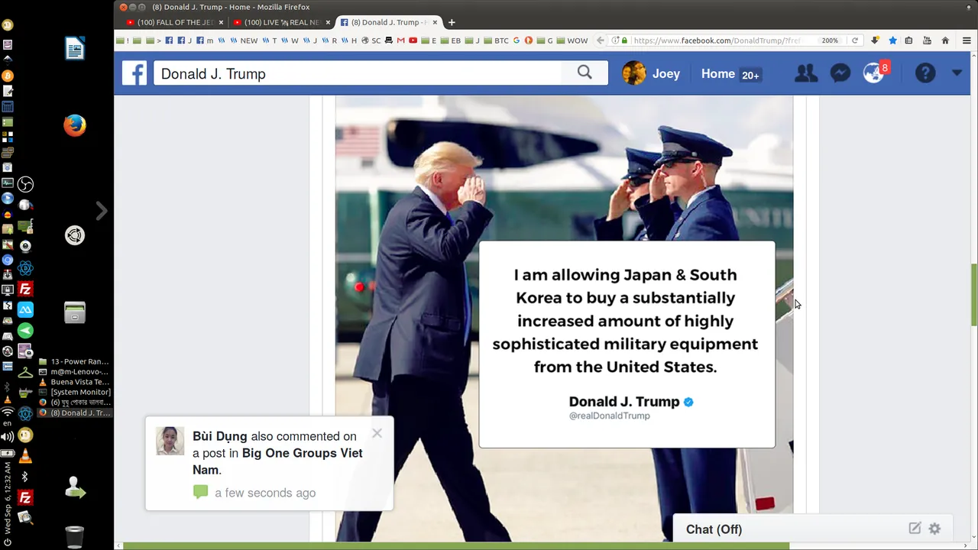Expand the side panel chevron arrow
This screenshot has width=978, height=550.
click(102, 211)
